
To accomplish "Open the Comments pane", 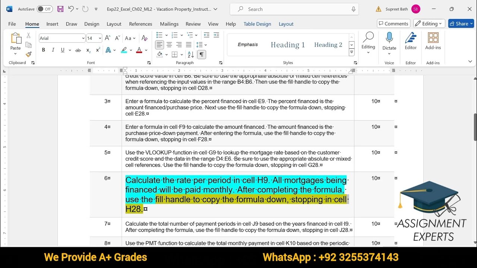I will pos(394,23).
